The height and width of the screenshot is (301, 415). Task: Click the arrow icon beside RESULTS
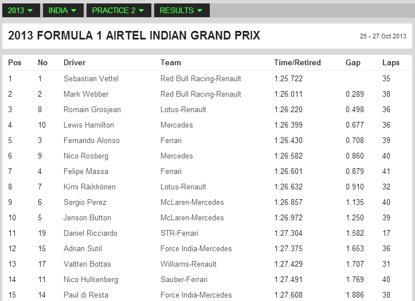pyautogui.click(x=200, y=10)
